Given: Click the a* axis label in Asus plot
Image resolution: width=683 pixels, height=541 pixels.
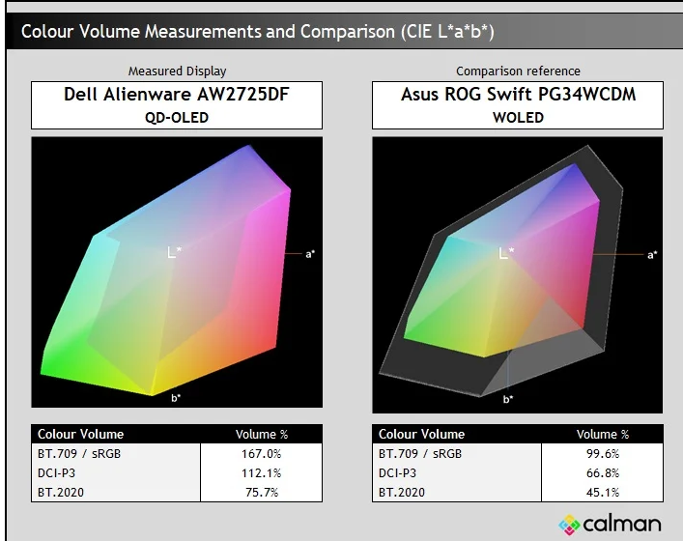Looking at the screenshot, I should 652,255.
